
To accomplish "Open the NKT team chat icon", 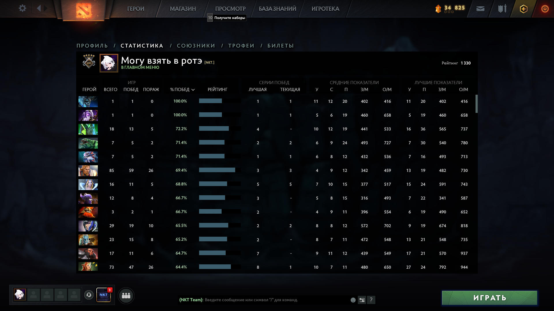I will pyautogui.click(x=104, y=295).
